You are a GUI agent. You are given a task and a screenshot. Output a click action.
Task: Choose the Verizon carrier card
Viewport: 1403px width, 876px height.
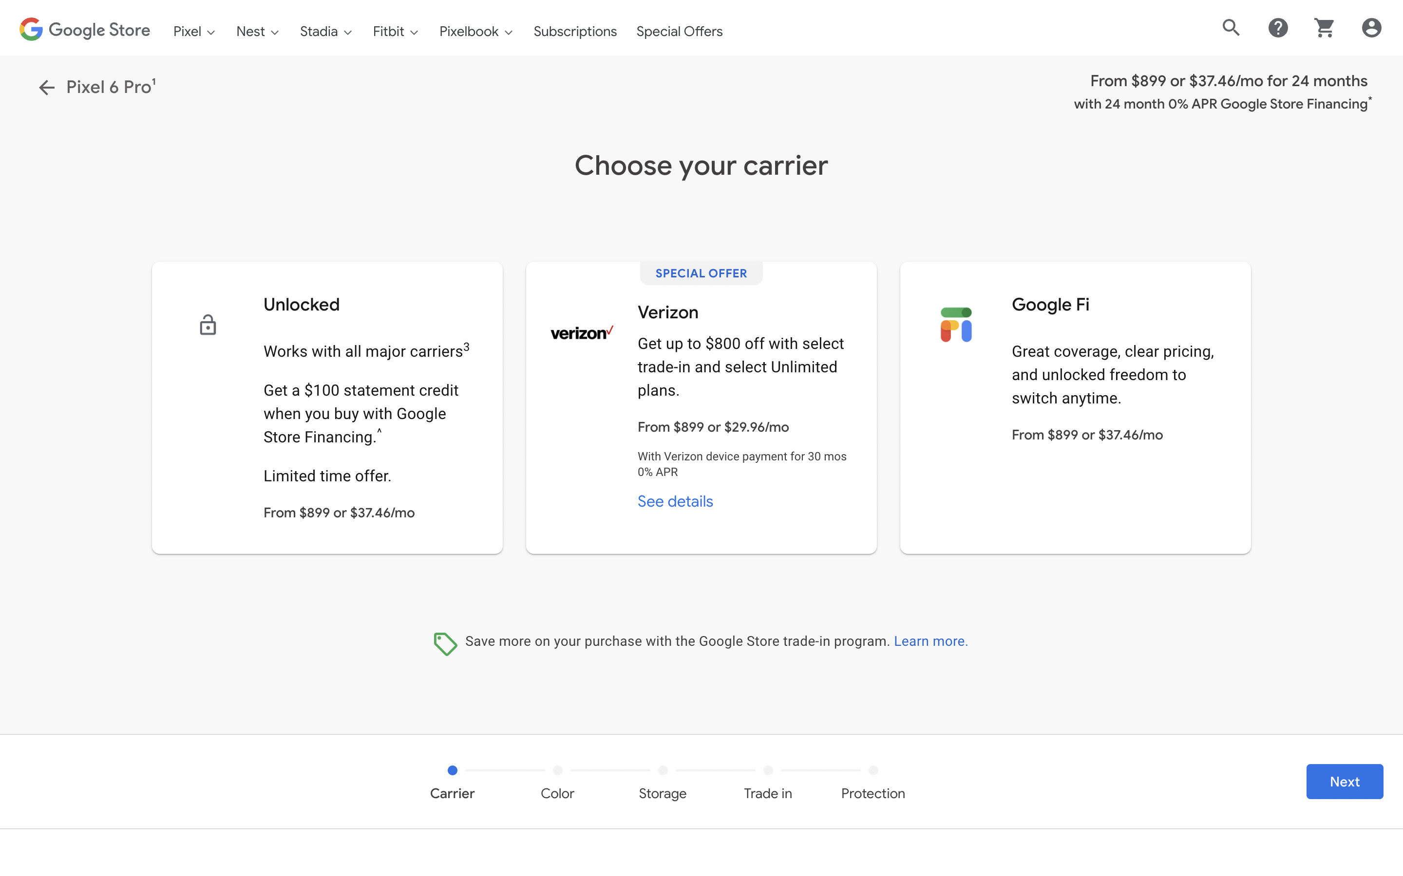coord(701,407)
